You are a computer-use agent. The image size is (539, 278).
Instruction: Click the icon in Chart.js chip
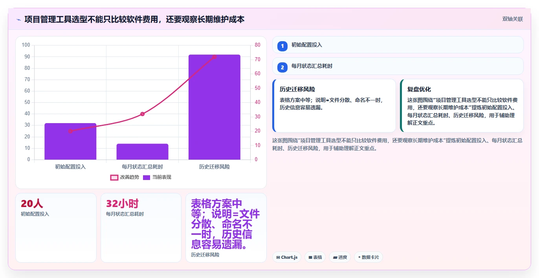click(278, 258)
